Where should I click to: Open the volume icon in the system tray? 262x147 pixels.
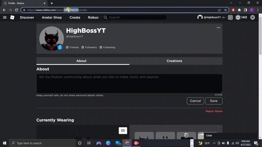(237, 143)
